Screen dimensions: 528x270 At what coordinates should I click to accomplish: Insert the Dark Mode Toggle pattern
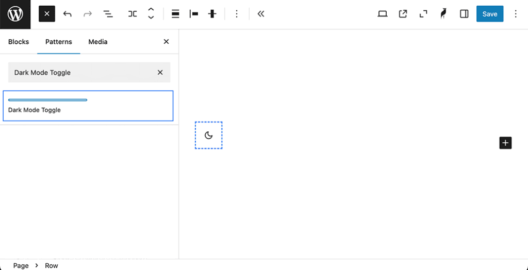click(x=88, y=106)
